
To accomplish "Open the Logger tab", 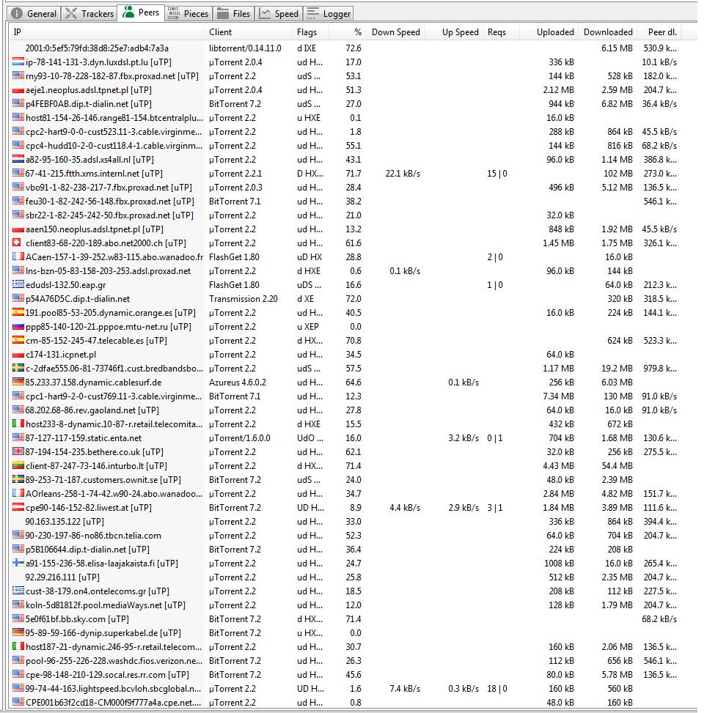I will pos(329,14).
